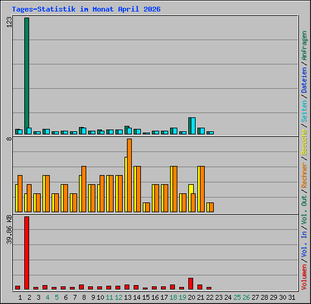The width and height of the screenshot is (311, 304).
Task: Click day label '23' on the x-axis
Action: (x=219, y=297)
